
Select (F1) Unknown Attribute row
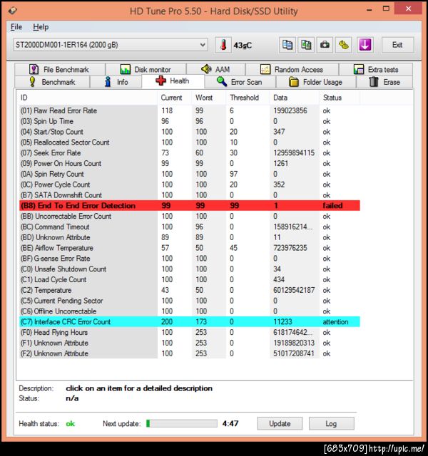pos(190,343)
